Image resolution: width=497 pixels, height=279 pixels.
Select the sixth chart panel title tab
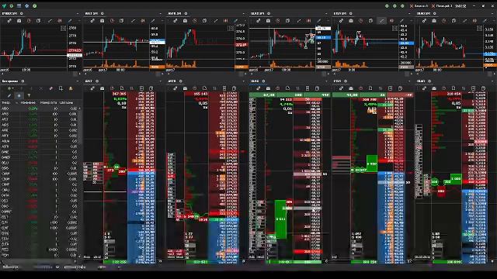point(423,14)
